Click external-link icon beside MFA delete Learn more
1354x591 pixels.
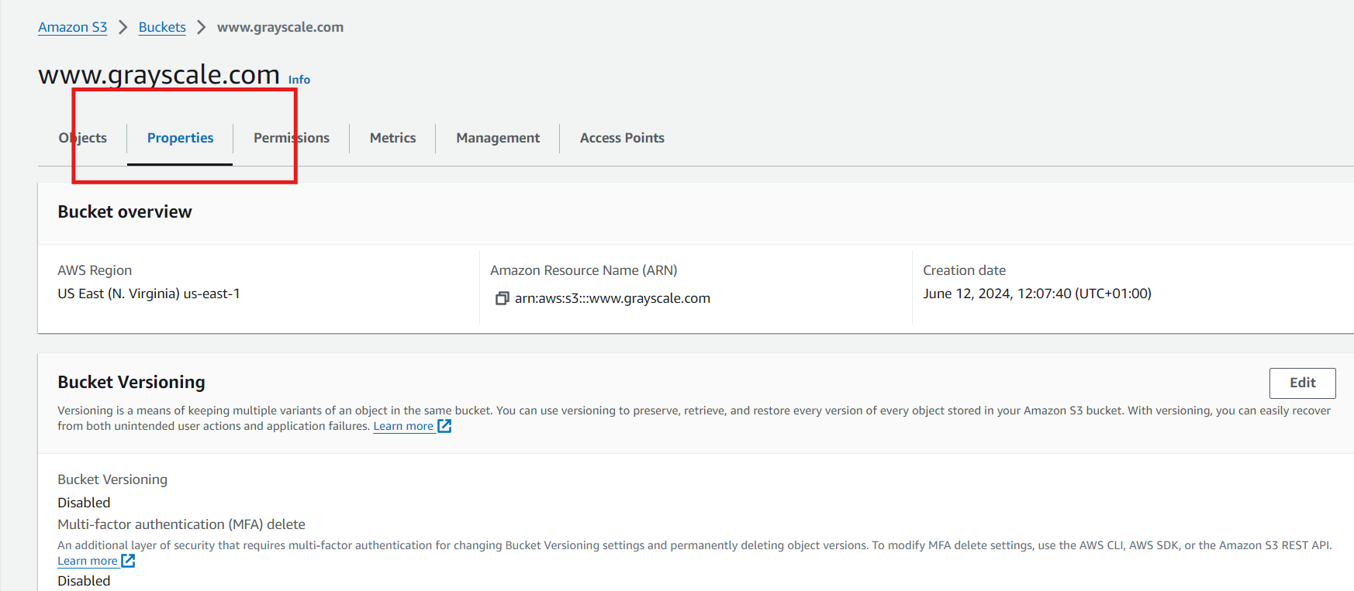tap(128, 561)
